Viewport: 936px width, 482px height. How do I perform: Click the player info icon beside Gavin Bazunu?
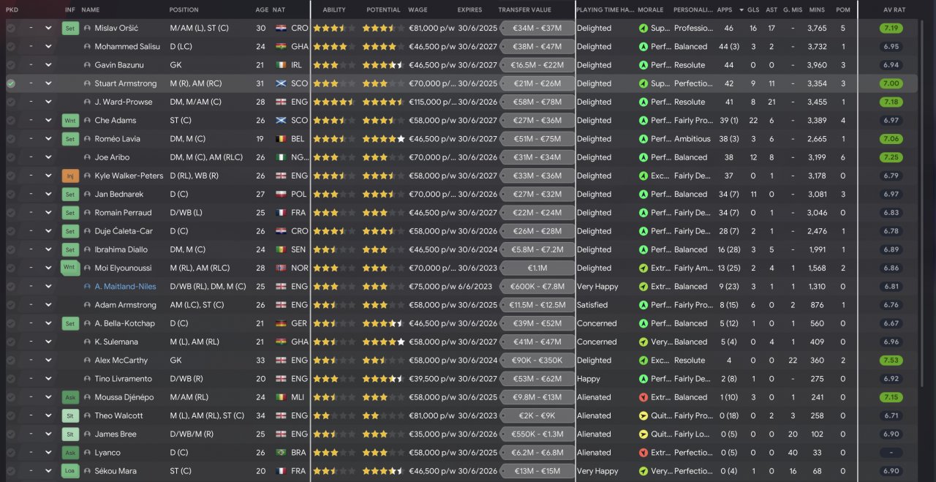point(88,65)
